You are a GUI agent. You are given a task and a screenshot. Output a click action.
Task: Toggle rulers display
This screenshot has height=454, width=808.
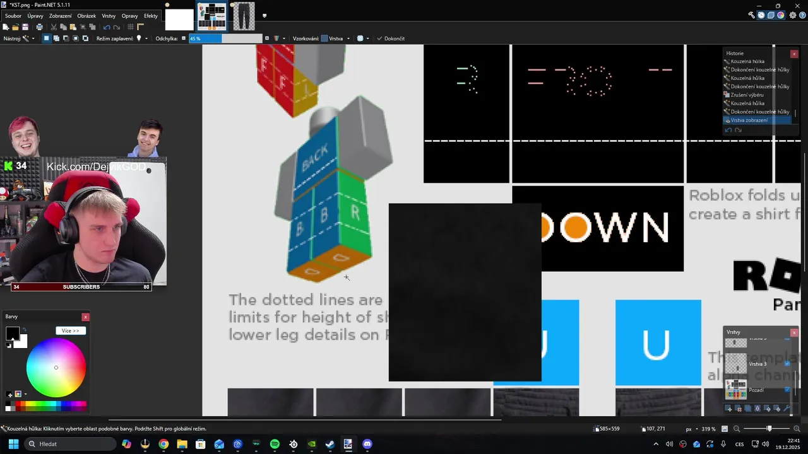140,27
